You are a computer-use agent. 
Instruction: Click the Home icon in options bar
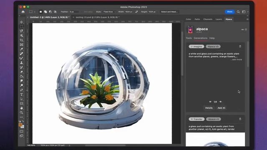coord(23,12)
